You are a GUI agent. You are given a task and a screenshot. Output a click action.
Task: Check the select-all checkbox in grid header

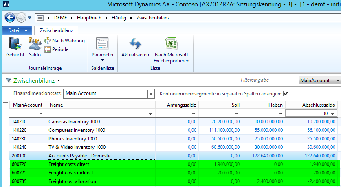5,105
